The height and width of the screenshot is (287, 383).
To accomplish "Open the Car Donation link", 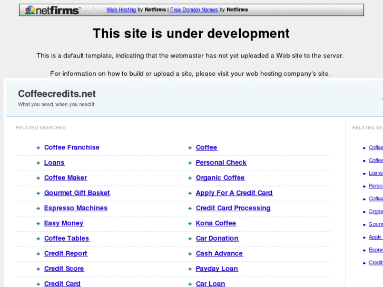I will point(217,239).
